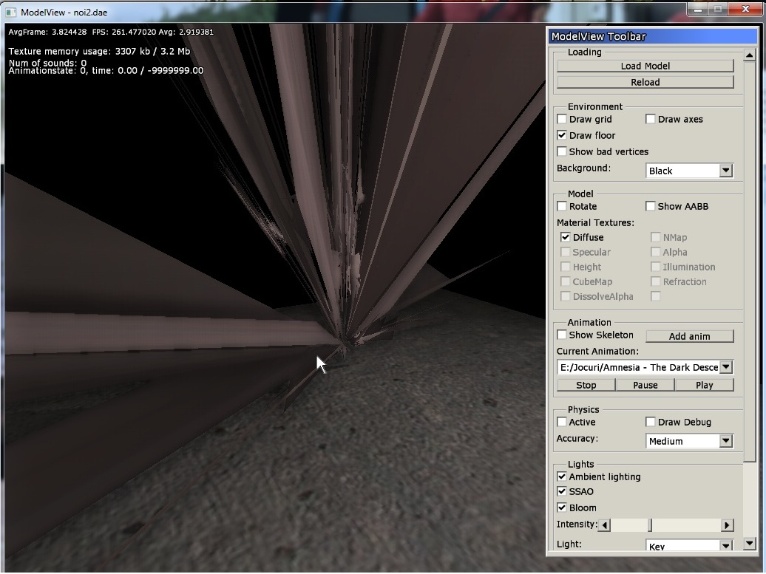The image size is (766, 574).
Task: Toggle Show bad vertices checkbox
Action: click(x=562, y=151)
